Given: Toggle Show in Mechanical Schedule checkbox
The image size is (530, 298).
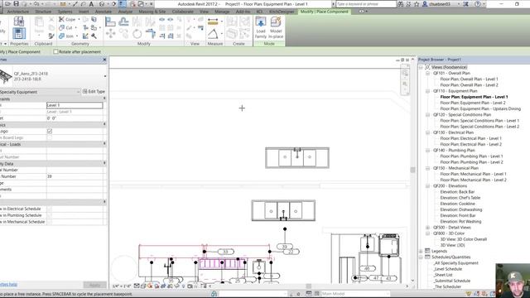Looking at the screenshot, I should tap(50, 222).
